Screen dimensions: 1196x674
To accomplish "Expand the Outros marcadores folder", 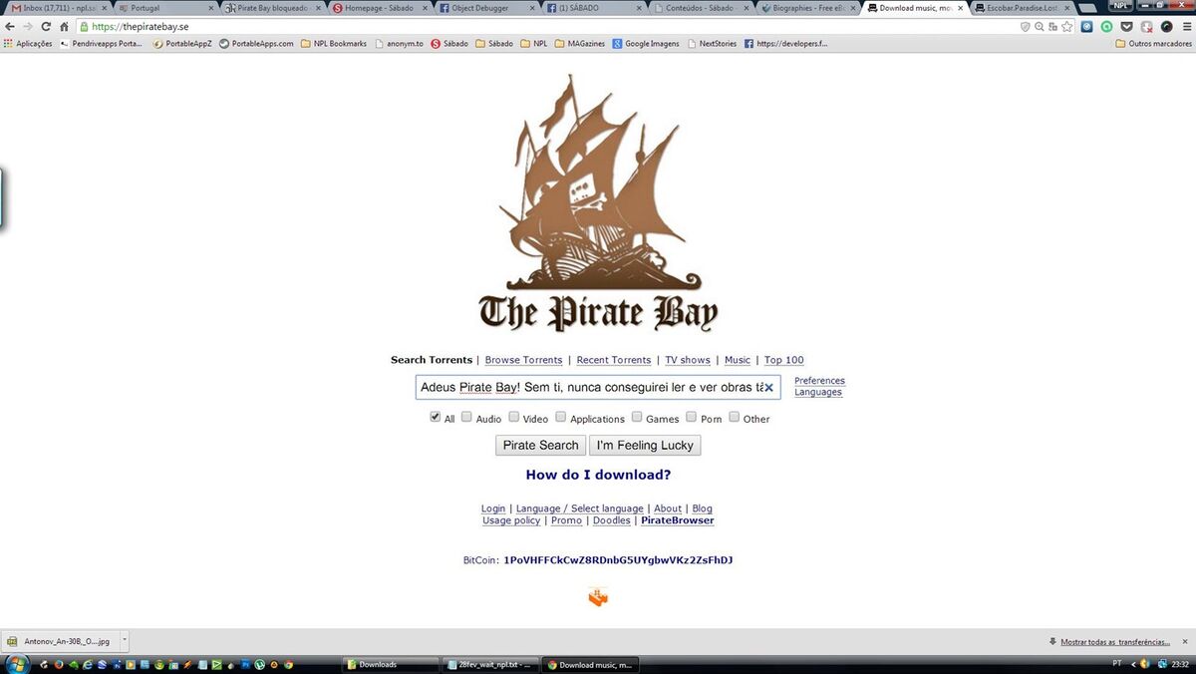I will pos(1153,44).
